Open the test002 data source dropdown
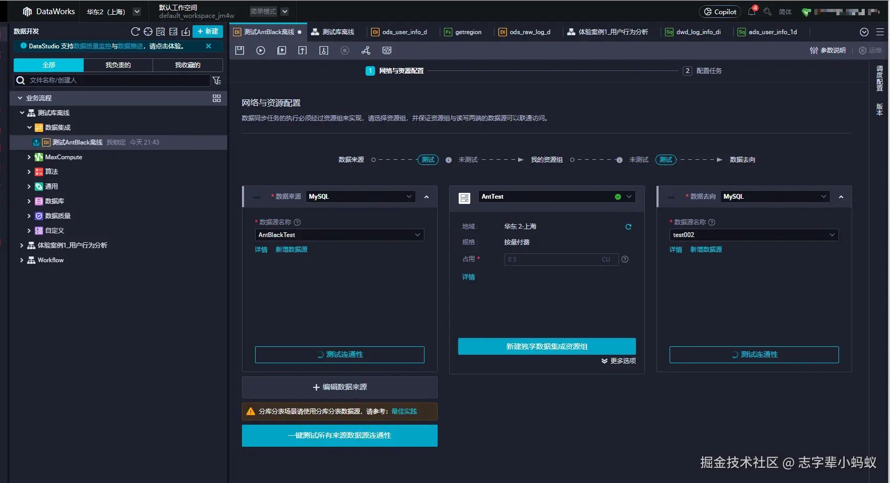The width and height of the screenshot is (890, 483). [754, 235]
